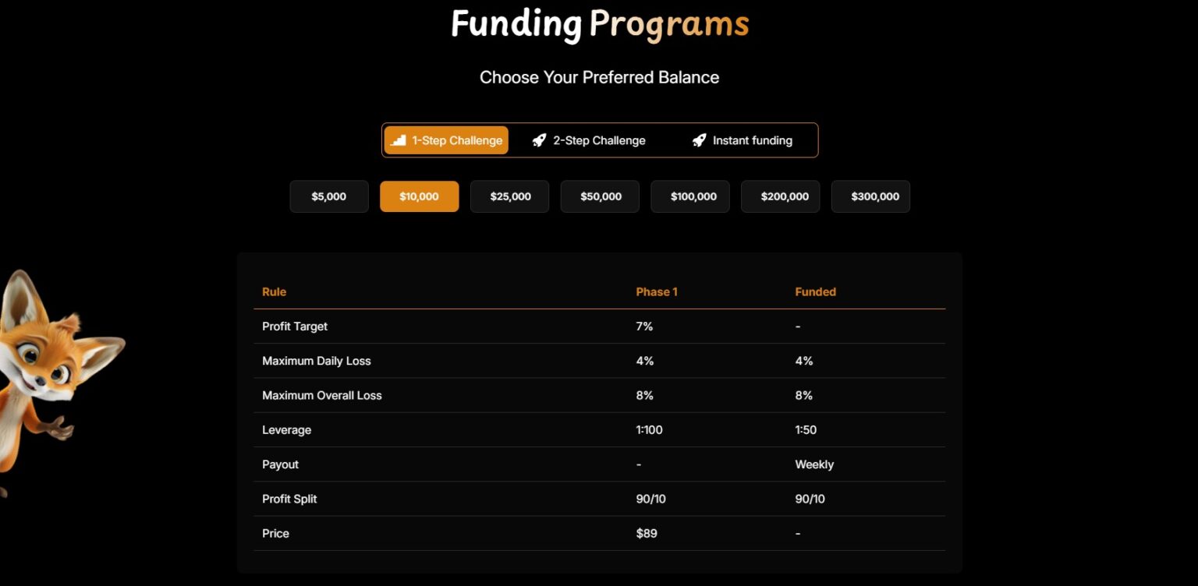Click the Phase 1 column header
Screen dimensions: 1198x586
point(656,291)
